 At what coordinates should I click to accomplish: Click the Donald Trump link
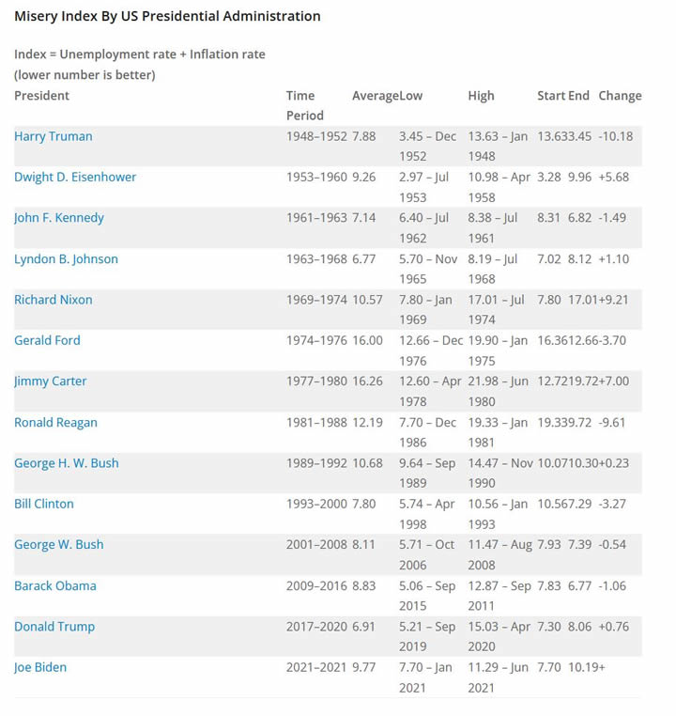54,627
